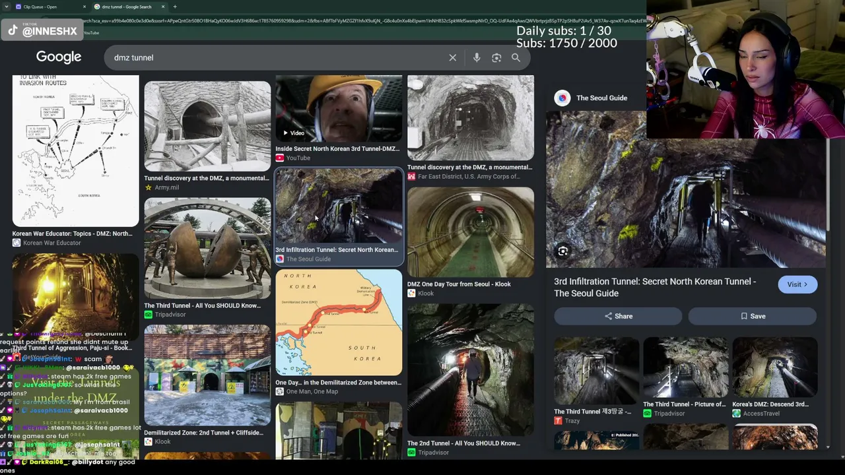The height and width of the screenshot is (475, 845).
Task: Click the One Man, One Map source icon
Action: click(279, 392)
